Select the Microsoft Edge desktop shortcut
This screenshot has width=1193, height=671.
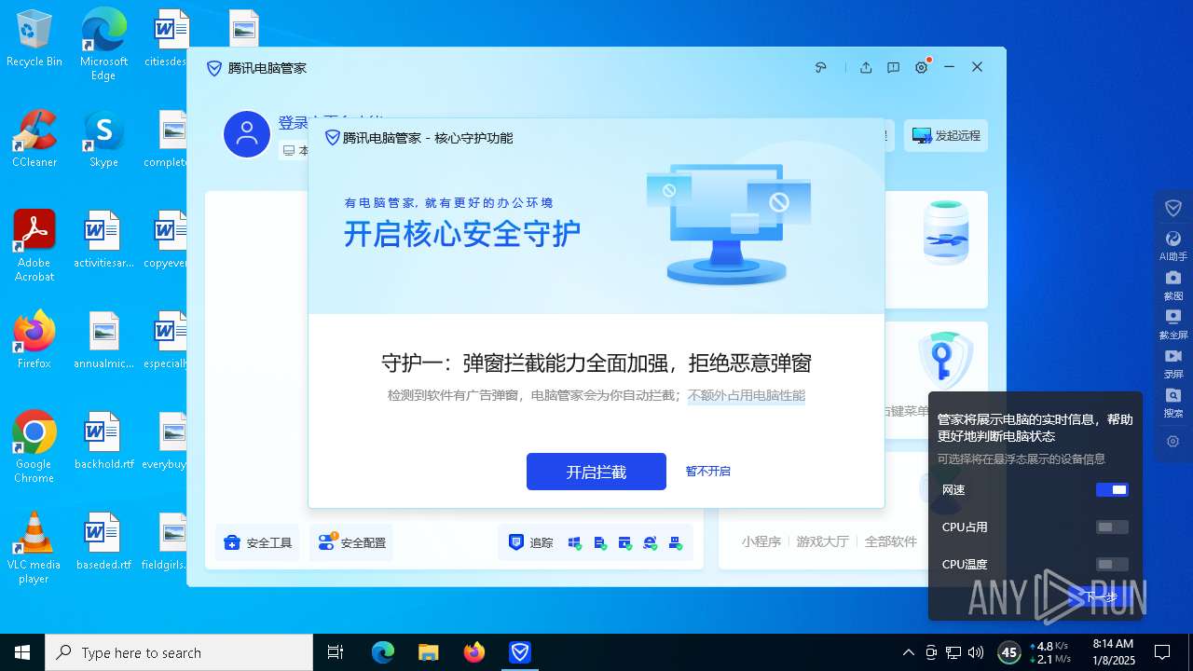click(x=103, y=45)
